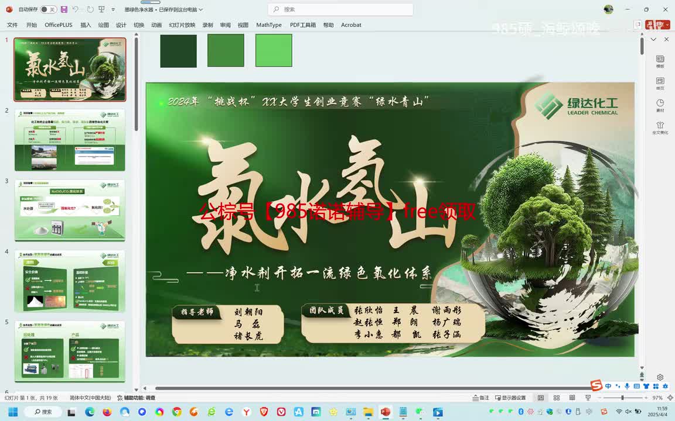Click the 备注 notes button
Image resolution: width=675 pixels, height=421 pixels.
coord(481,398)
